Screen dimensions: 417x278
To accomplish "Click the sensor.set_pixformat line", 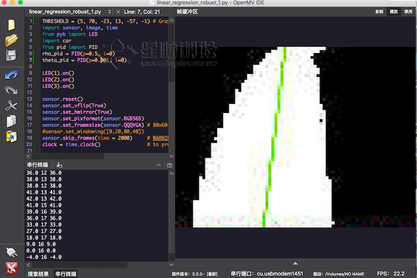I will [x=93, y=118].
